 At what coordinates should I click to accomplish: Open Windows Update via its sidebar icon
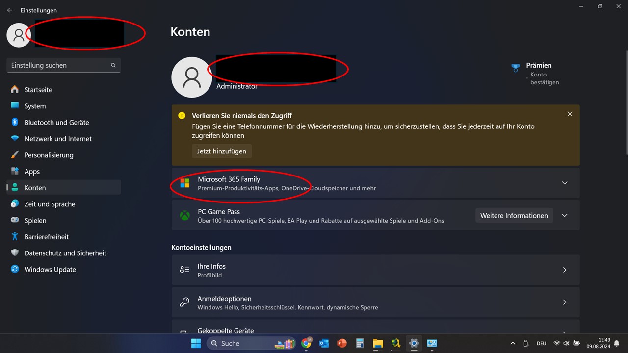tap(15, 269)
